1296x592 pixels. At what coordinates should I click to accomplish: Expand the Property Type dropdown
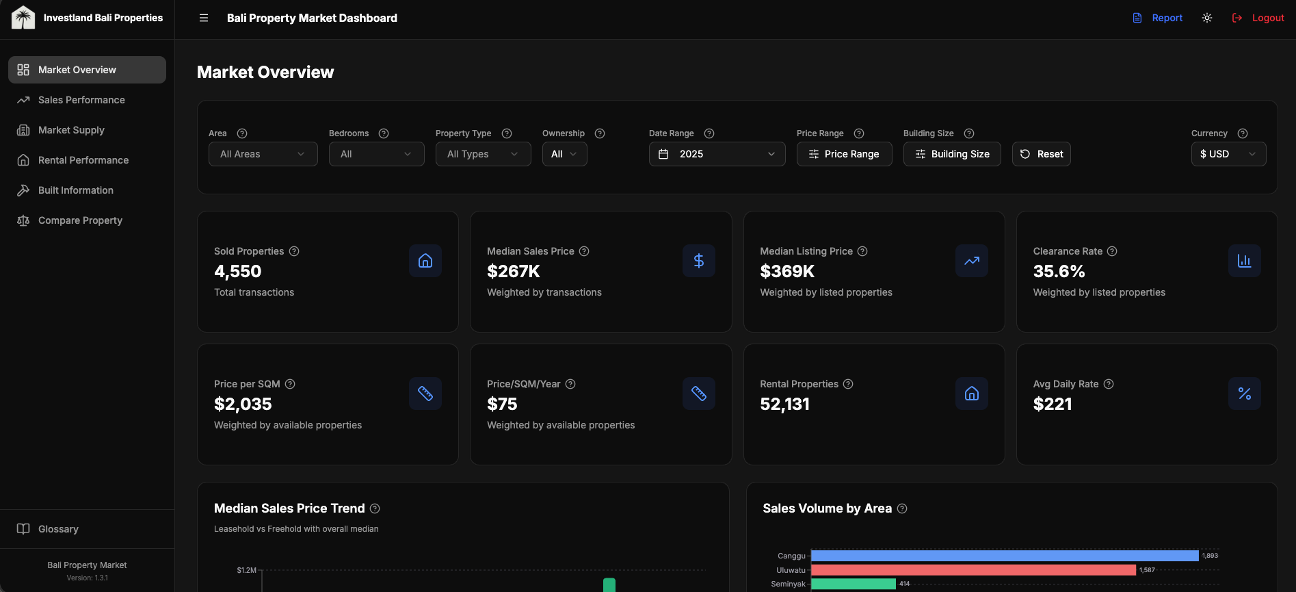[483, 154]
